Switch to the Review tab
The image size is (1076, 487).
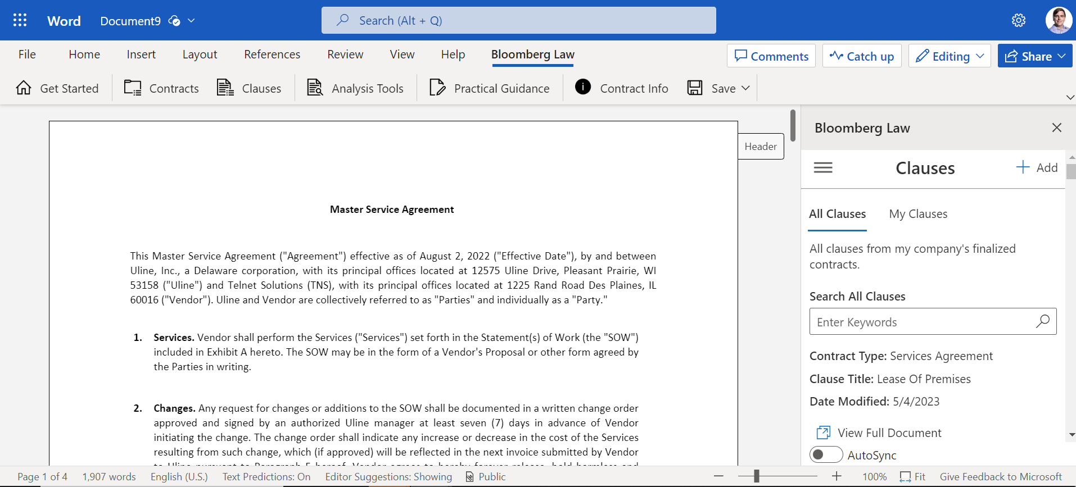[x=345, y=54]
